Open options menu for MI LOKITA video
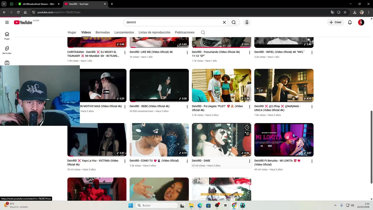Viewport: 373px width, 210px height. [x=312, y=161]
